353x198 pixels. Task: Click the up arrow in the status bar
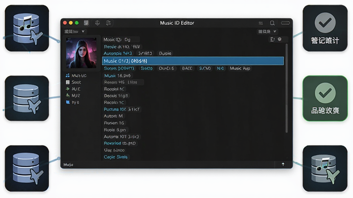coord(283,164)
